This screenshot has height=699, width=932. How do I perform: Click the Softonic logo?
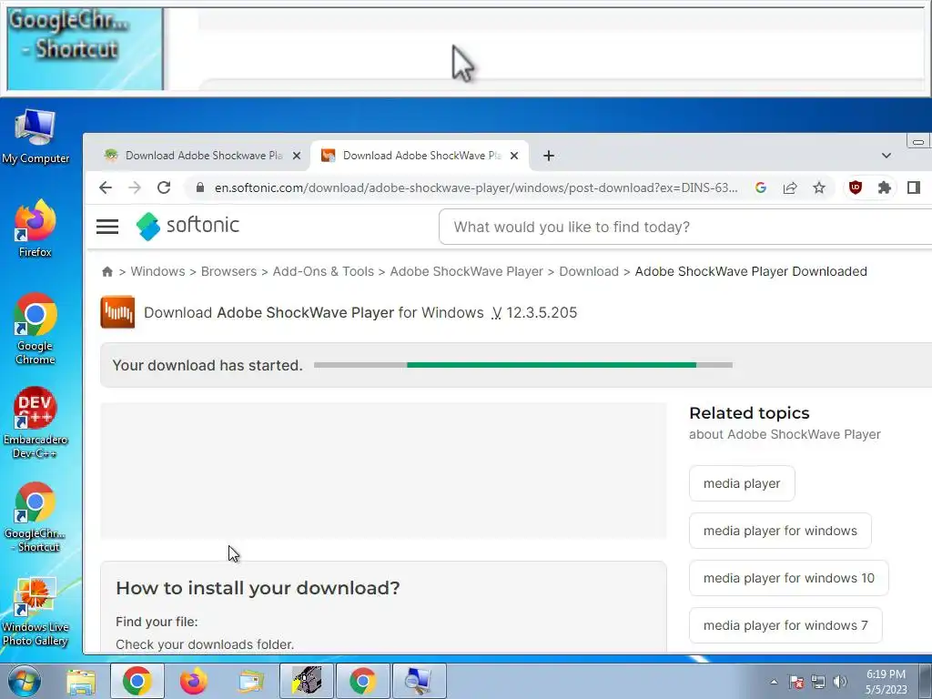[x=187, y=226]
